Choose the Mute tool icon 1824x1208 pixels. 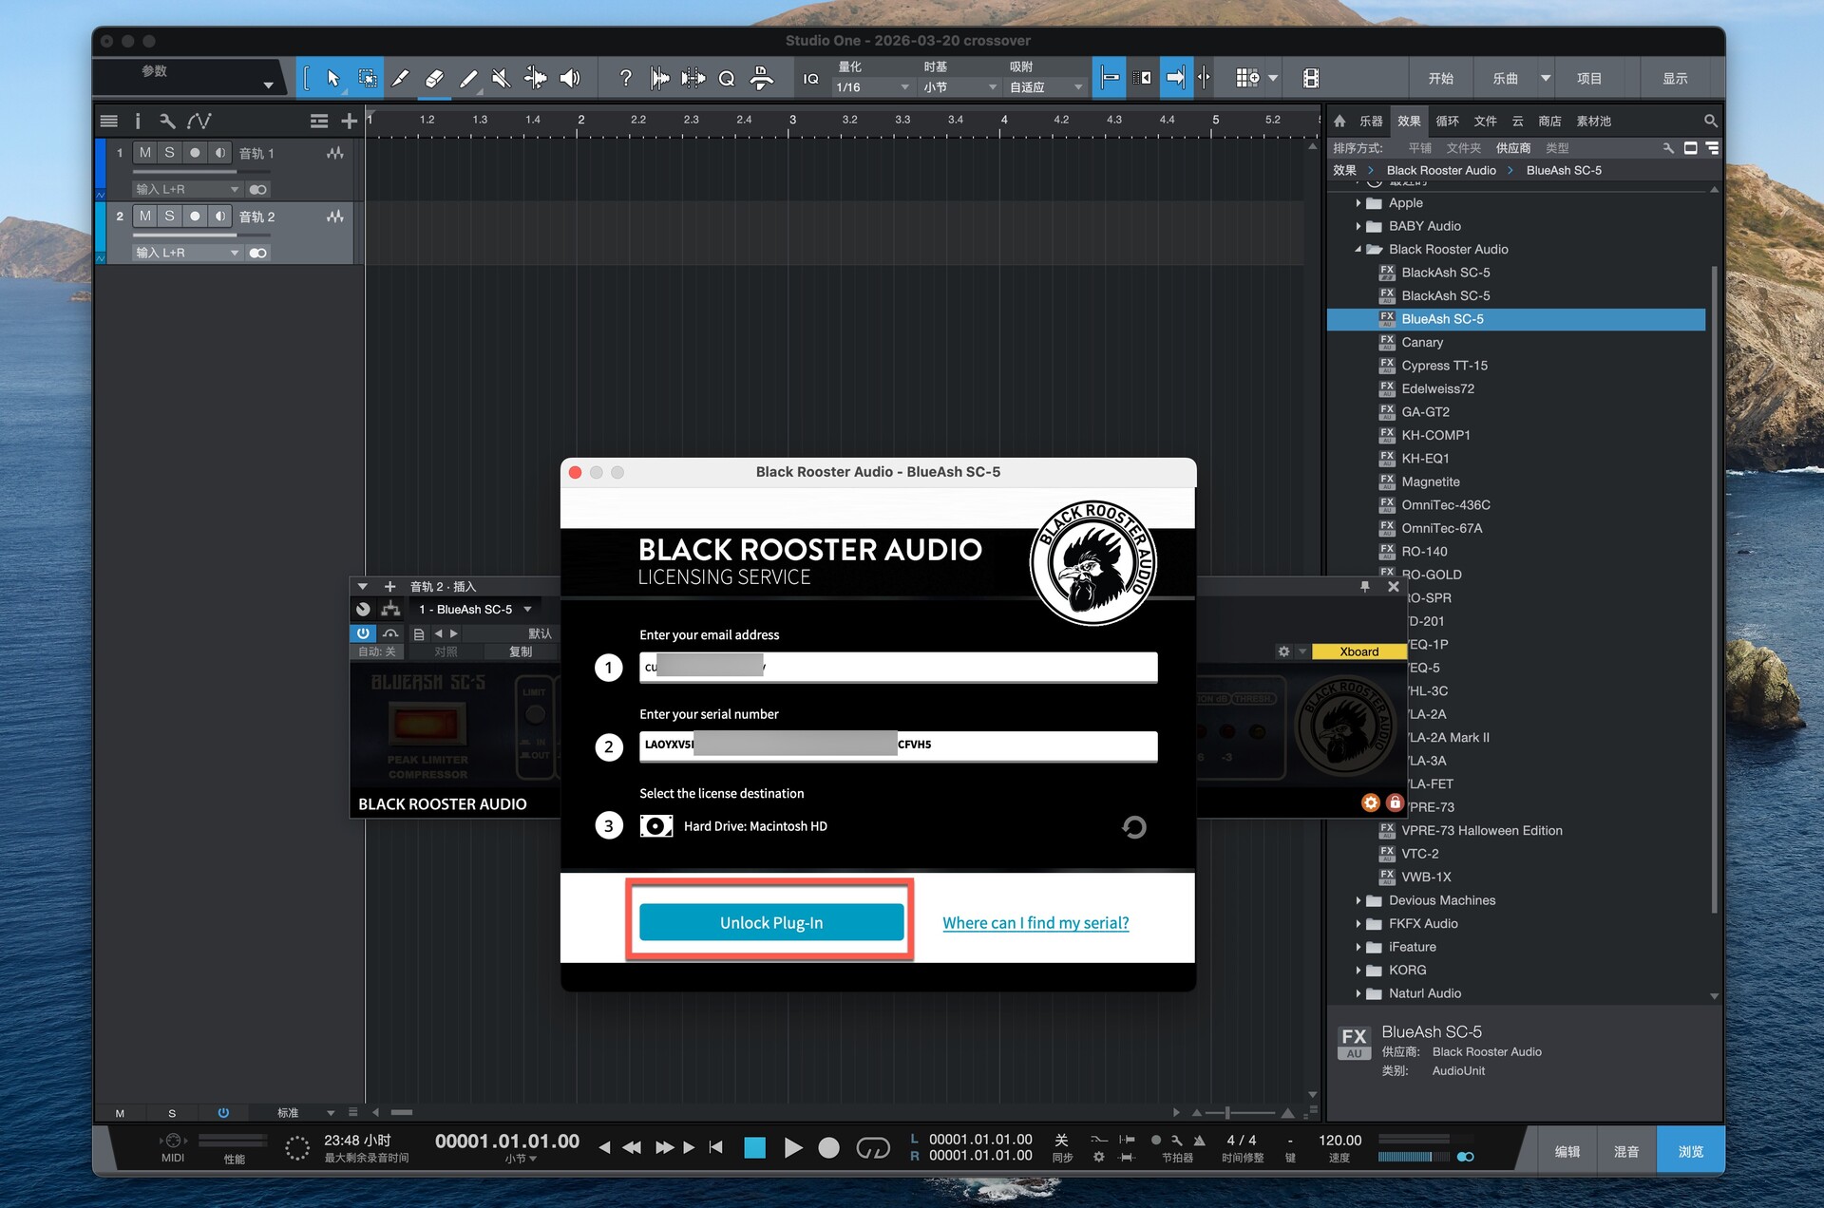pyautogui.click(x=501, y=79)
